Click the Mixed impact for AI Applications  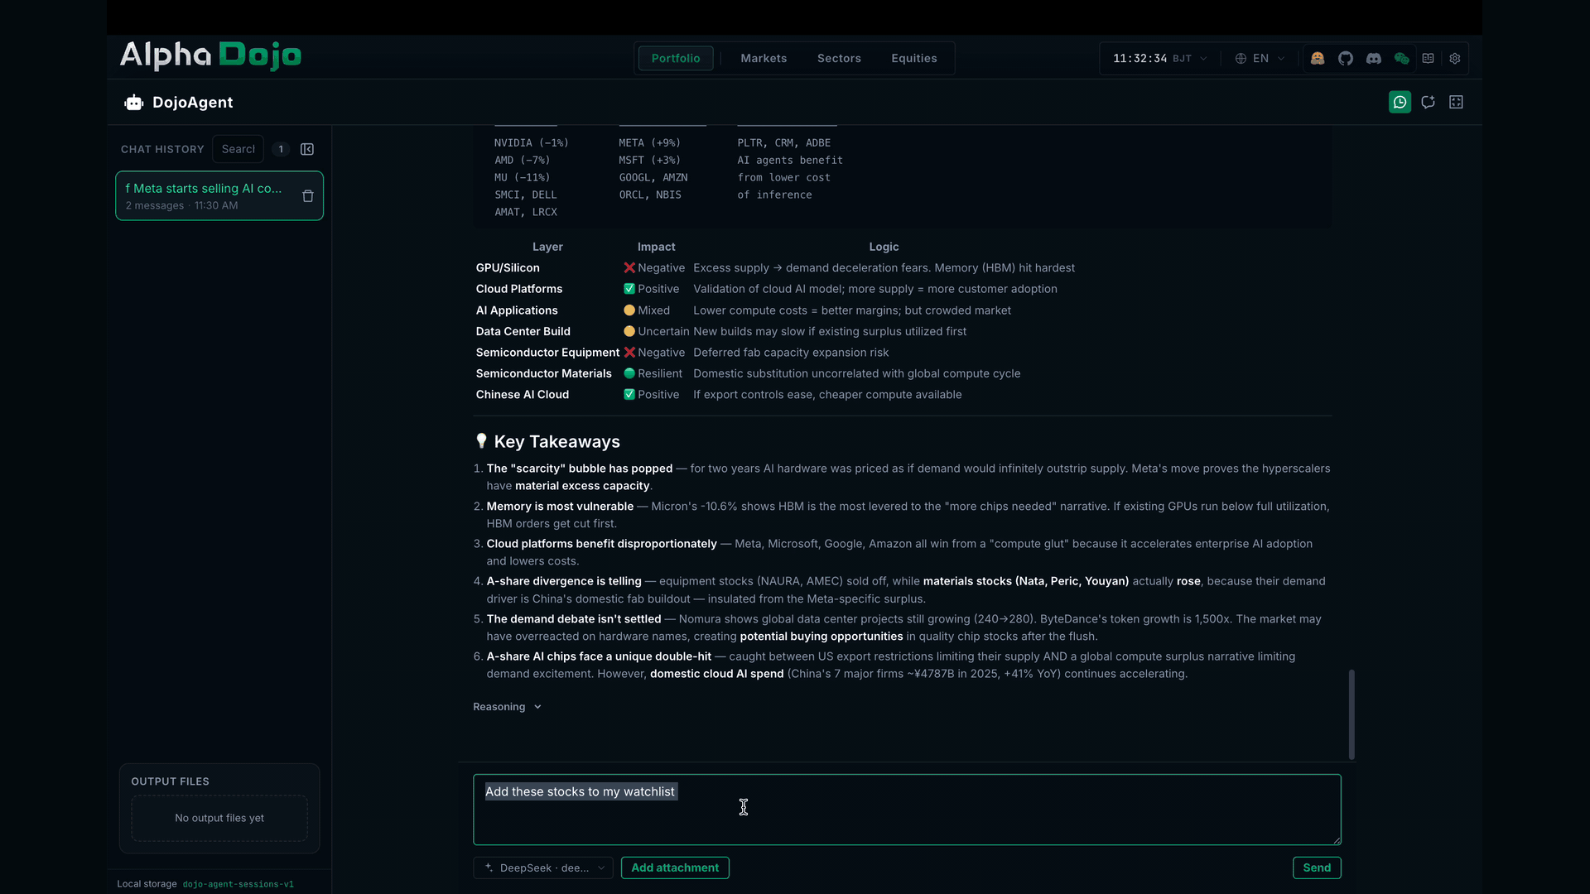pyautogui.click(x=647, y=310)
